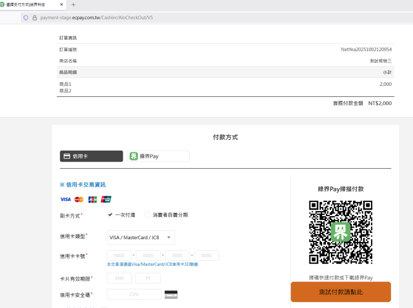This screenshot has height=308, width=413.
Task: Select 消費者自費分期 installment option
Action: click(148, 215)
